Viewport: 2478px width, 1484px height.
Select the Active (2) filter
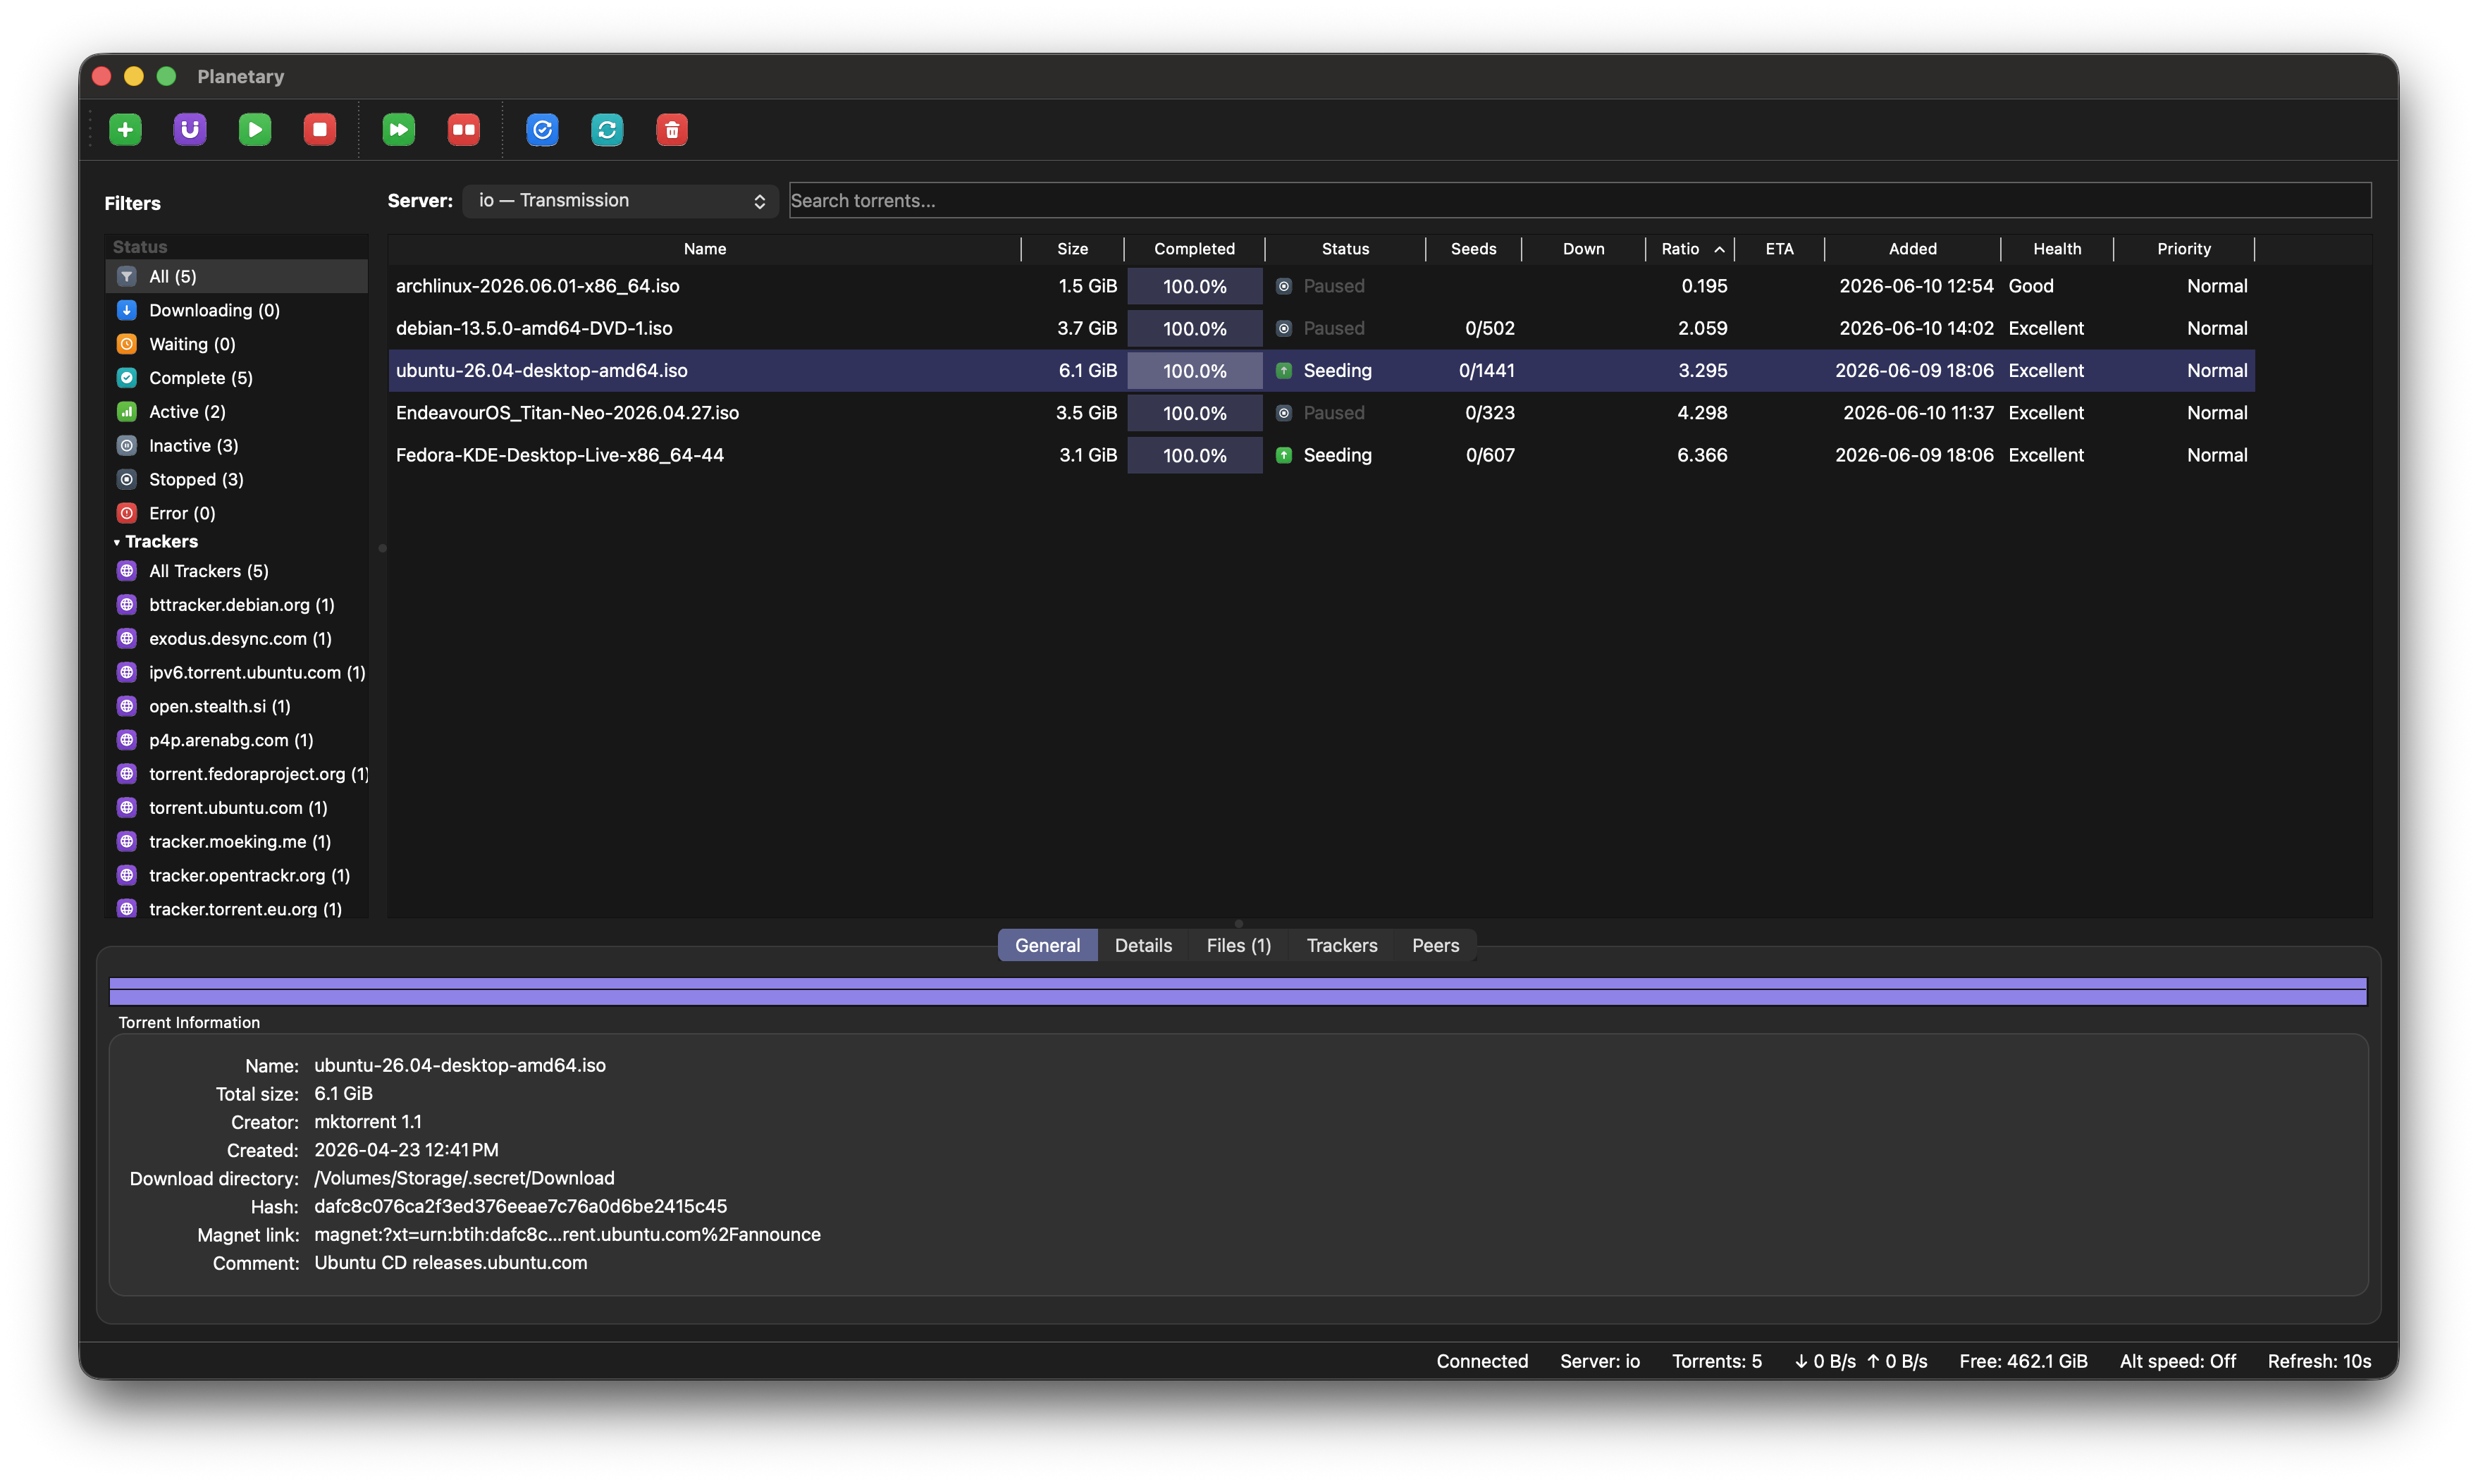237,412
